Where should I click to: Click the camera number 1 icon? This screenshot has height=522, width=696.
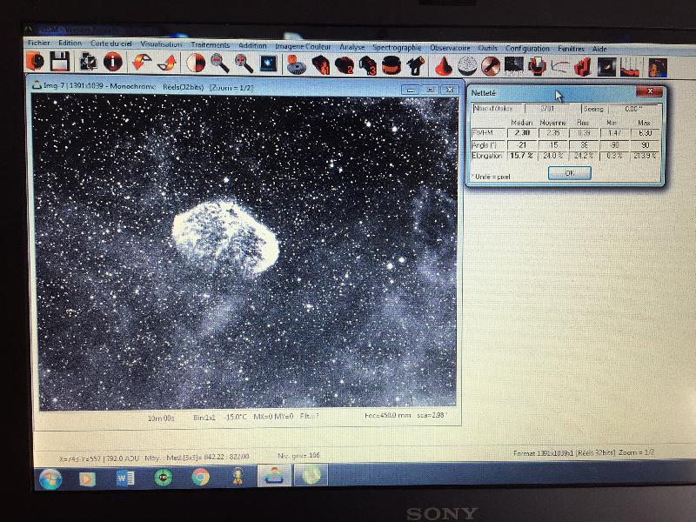(x=321, y=64)
